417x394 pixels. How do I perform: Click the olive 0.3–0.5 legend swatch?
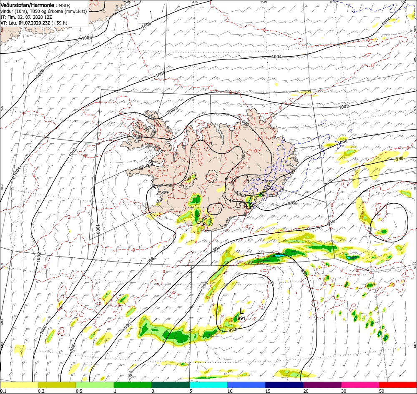[x=57, y=385]
